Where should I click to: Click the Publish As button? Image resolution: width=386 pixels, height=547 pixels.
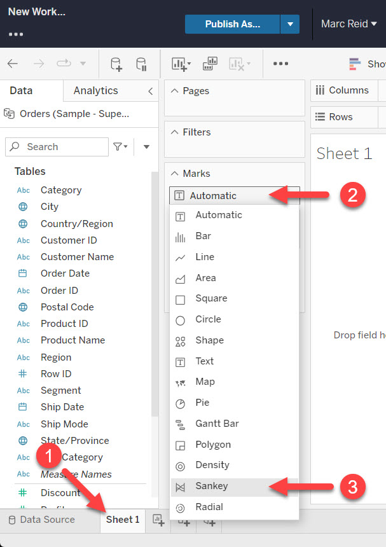coord(232,24)
